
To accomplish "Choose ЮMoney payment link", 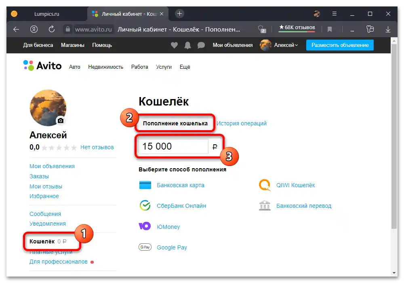I will tap(168, 227).
